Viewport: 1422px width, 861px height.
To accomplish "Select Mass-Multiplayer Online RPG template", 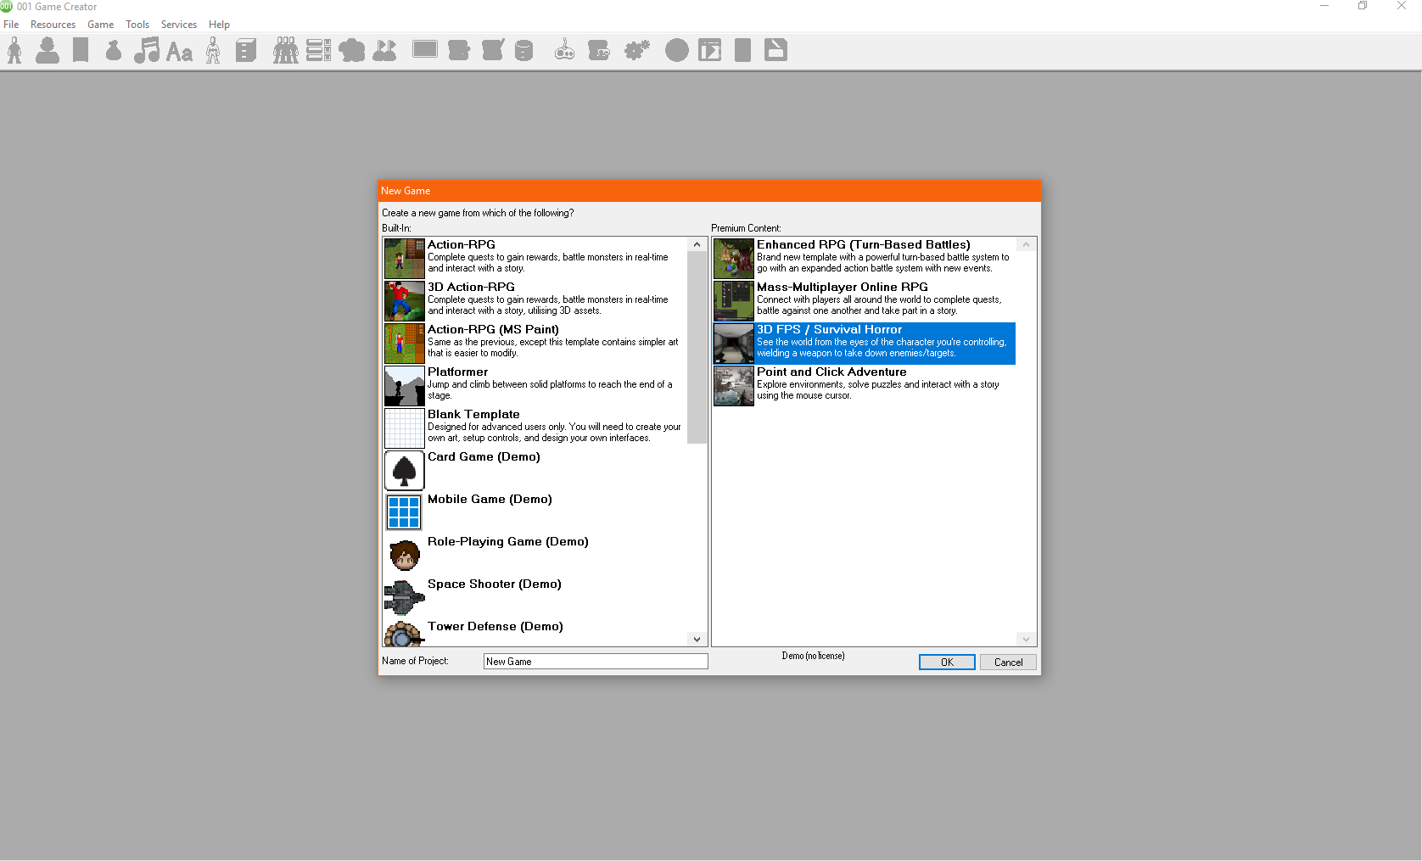I will pyautogui.click(x=864, y=300).
